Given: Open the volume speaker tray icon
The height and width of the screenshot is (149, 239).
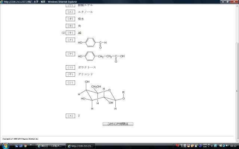Looking at the screenshot, I should (x=227, y=146).
